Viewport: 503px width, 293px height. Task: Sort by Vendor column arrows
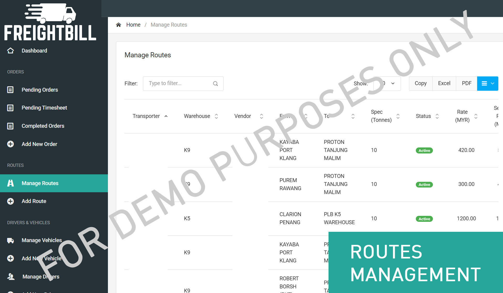[261, 116]
